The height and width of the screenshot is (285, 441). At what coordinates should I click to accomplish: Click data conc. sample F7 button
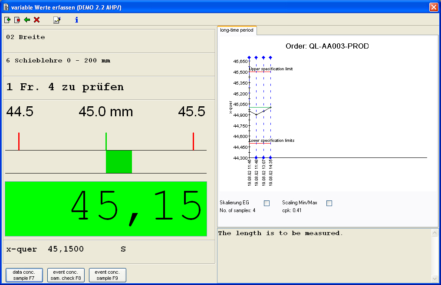click(24, 275)
